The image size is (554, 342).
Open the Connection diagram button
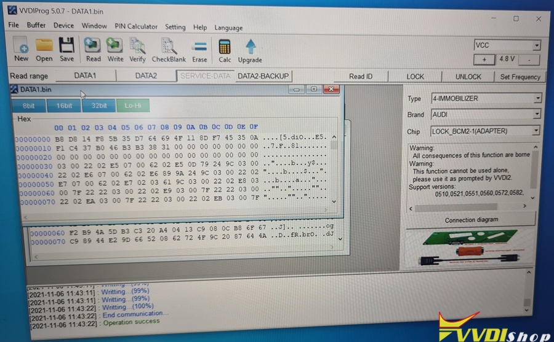[x=472, y=220]
